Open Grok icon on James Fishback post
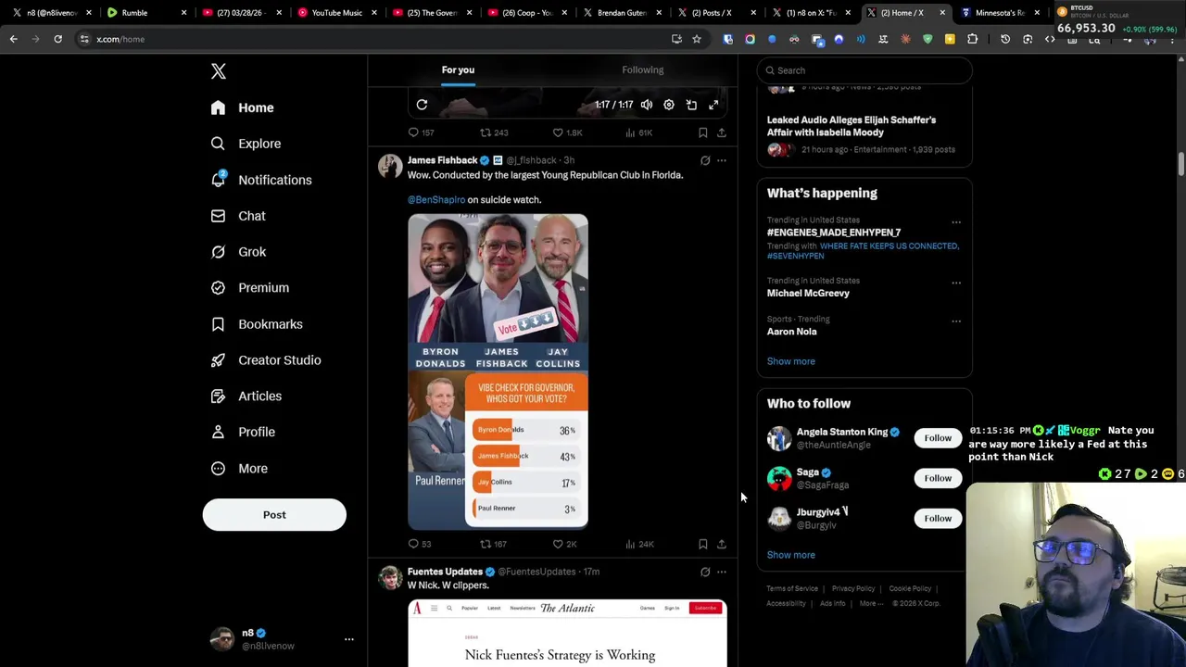 [x=705, y=160]
